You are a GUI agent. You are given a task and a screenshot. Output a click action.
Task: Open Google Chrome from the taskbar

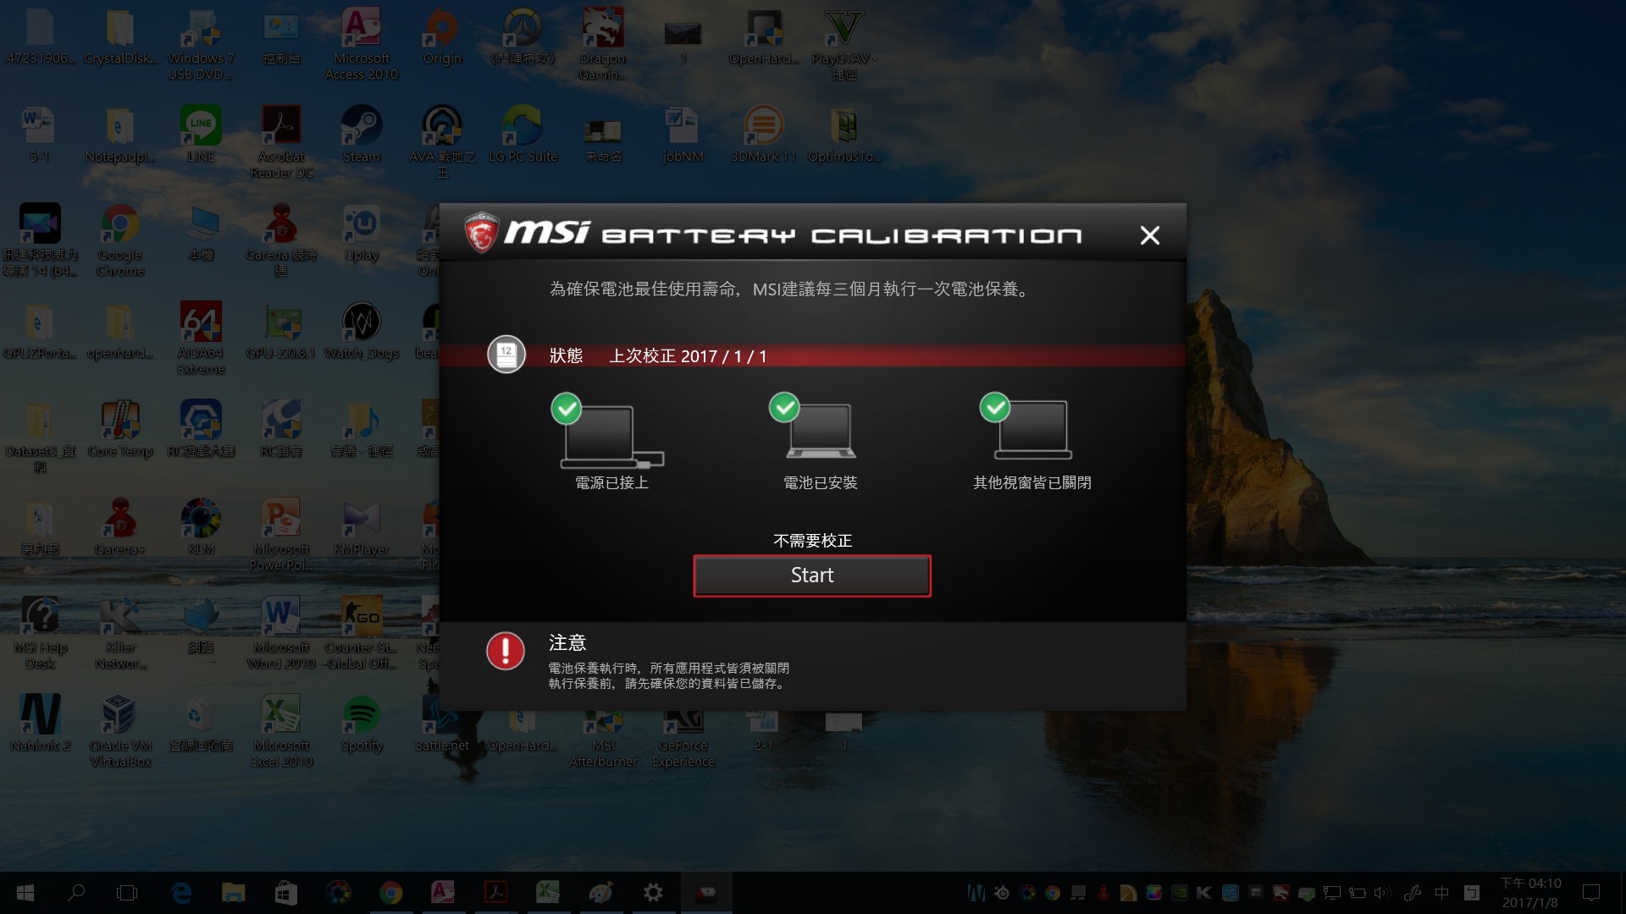pos(390,893)
